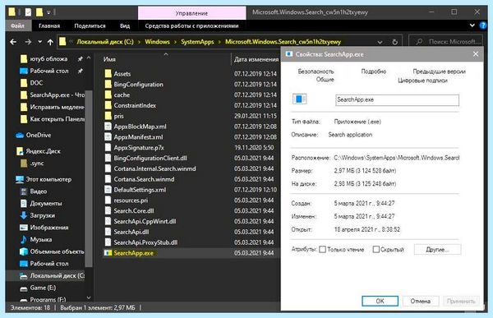Select the Средства работы с приложениями tab

point(191,25)
